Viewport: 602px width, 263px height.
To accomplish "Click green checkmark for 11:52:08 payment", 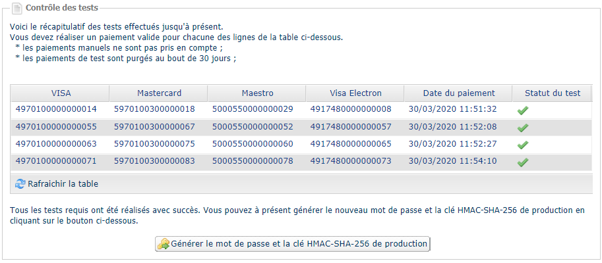I will (x=522, y=128).
